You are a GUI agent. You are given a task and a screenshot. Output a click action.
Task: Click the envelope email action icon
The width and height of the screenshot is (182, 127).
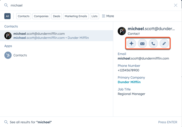coord(142,44)
